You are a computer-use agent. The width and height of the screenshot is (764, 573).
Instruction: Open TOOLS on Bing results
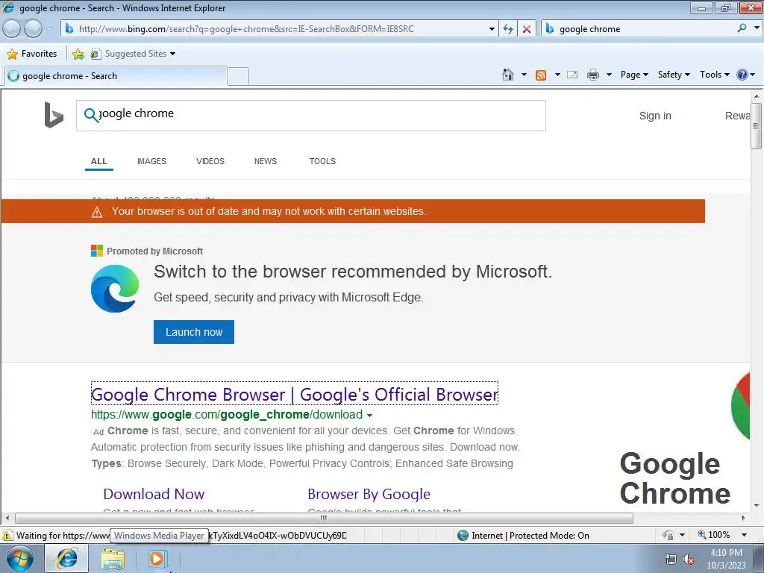322,161
